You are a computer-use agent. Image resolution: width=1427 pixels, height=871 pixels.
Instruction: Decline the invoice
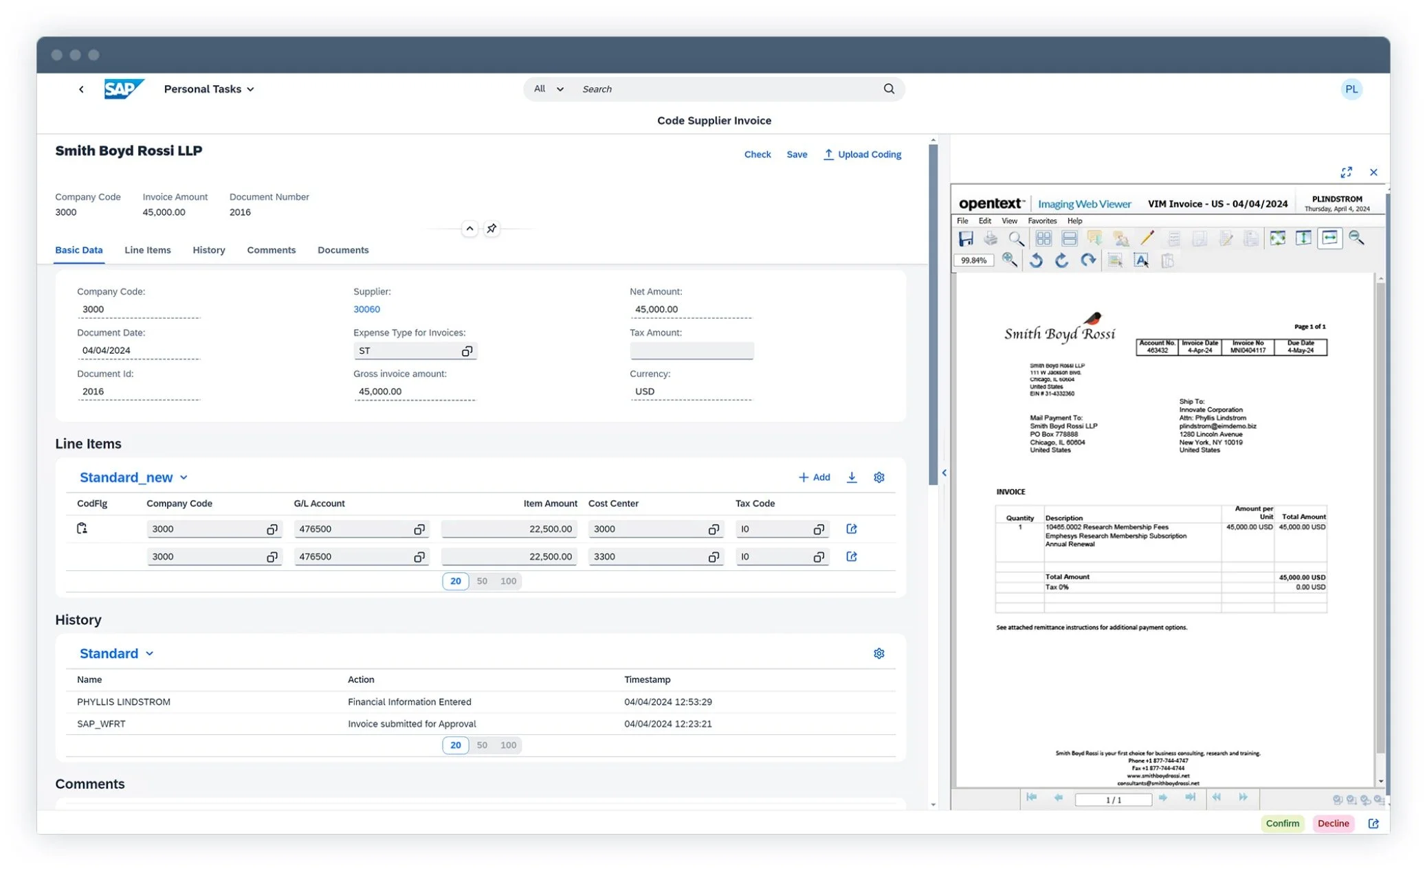tap(1333, 824)
